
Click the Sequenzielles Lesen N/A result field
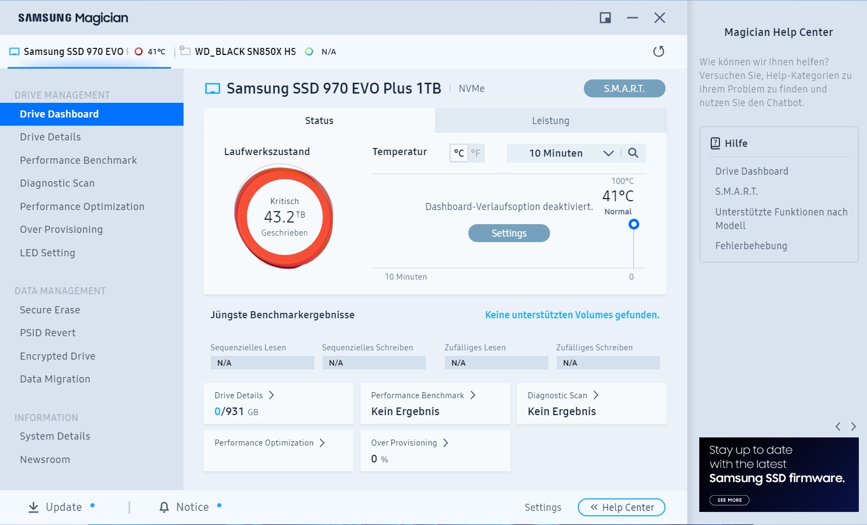coord(262,363)
